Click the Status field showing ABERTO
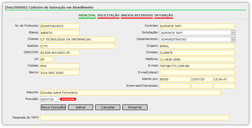The image size is (252, 128). [x=60, y=33]
